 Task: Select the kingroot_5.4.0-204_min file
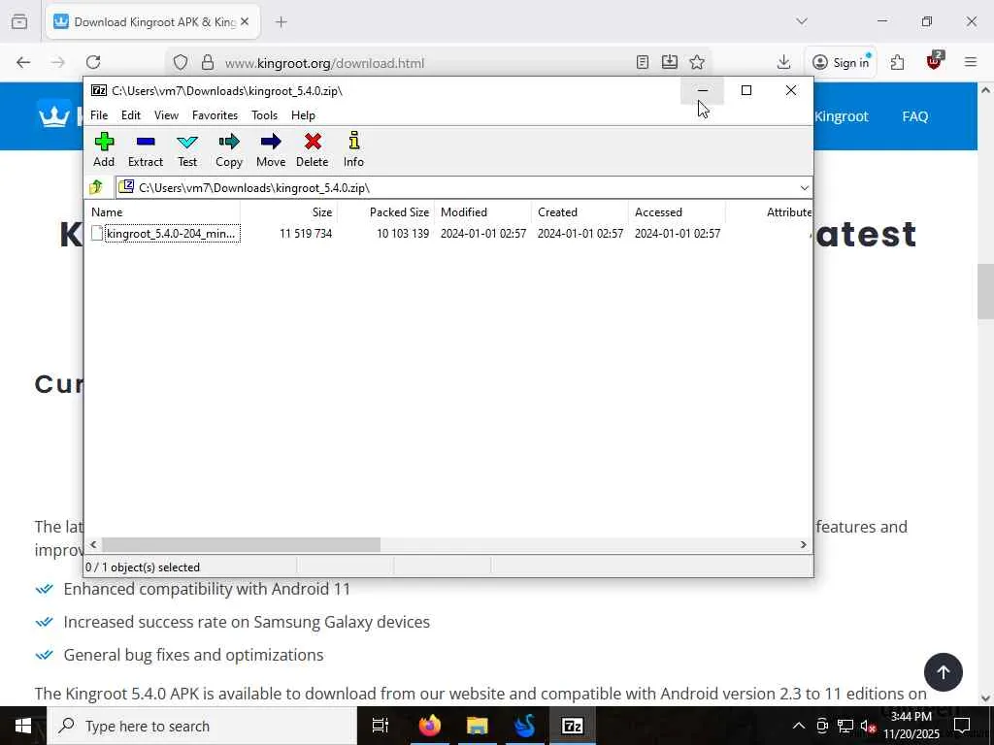pyautogui.click(x=165, y=233)
